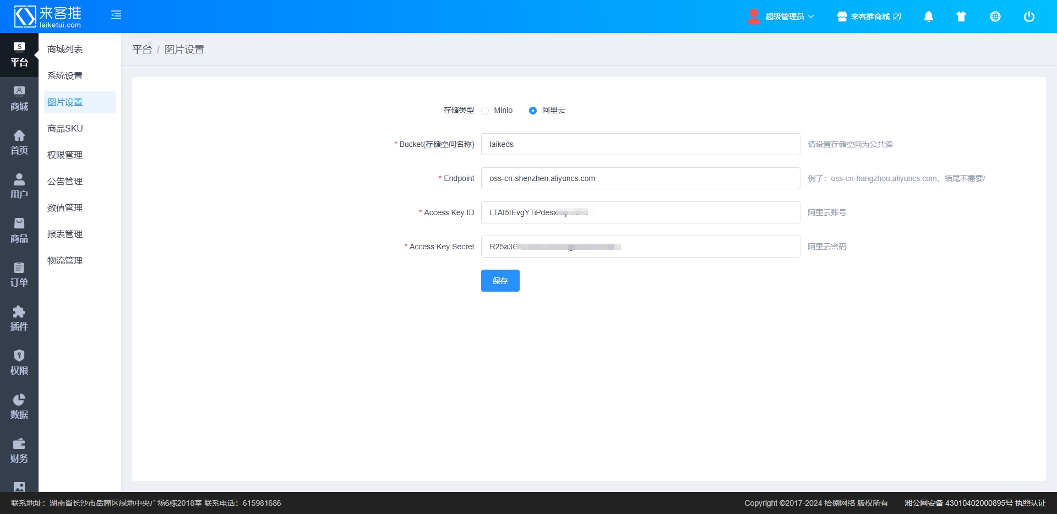The image size is (1057, 514).
Task: Open 商品SKU menu item
Action: [x=65, y=129]
